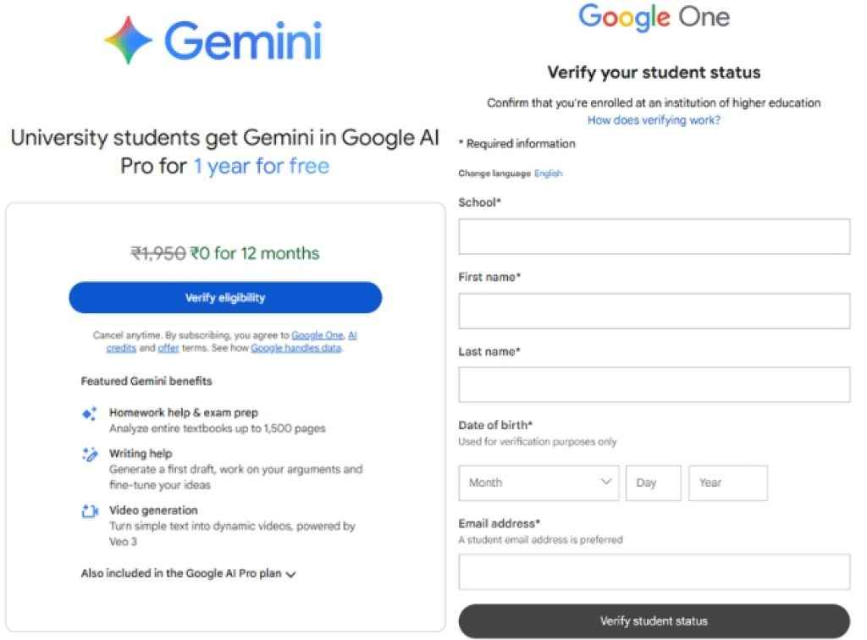This screenshot has height=640, width=867.
Task: Click the asterisk note for Required information
Action: coord(516,144)
